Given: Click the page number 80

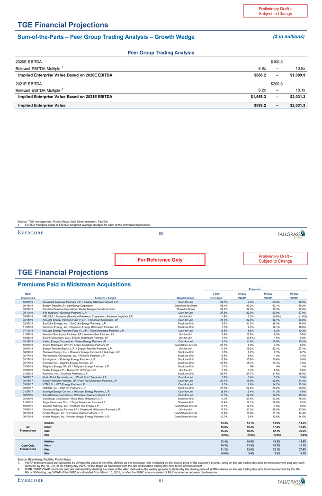Looking at the screenshot, I should pos(161,233).
